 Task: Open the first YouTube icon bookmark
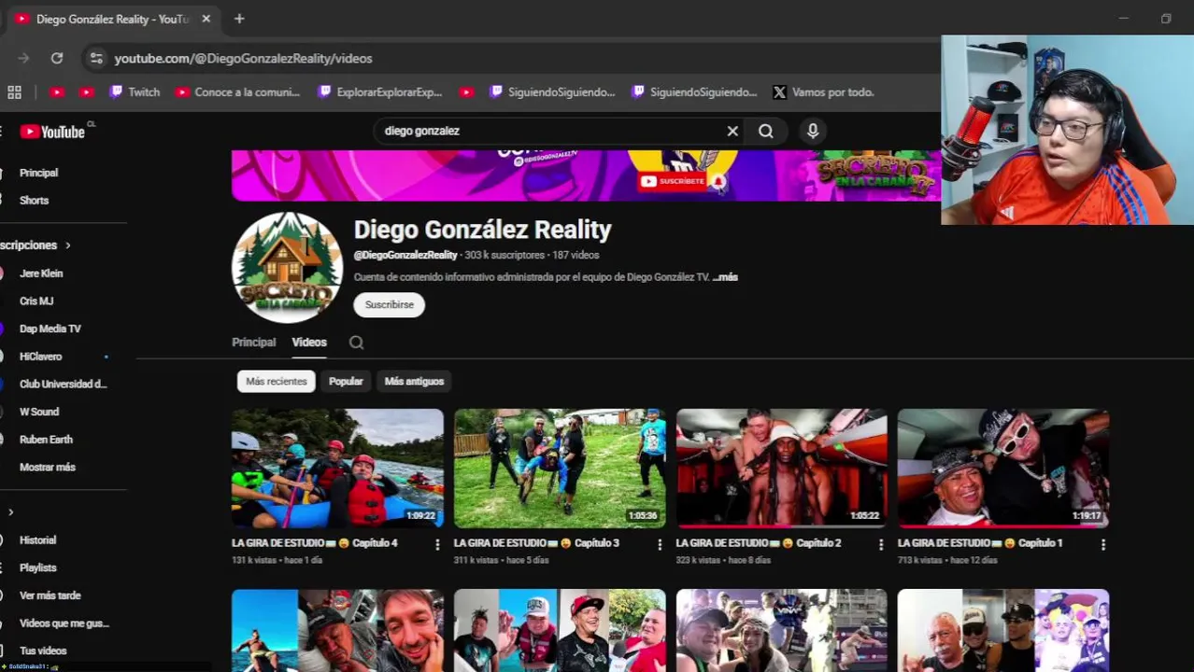tap(57, 92)
